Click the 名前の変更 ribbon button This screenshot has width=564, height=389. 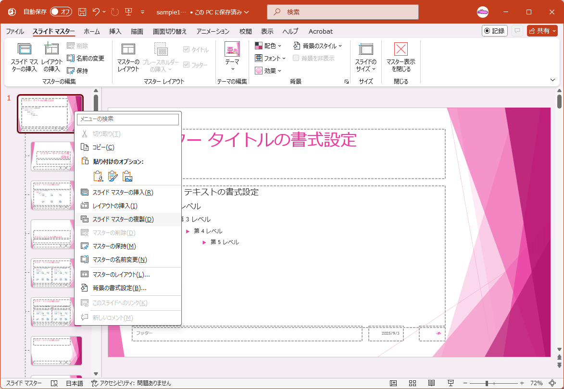[x=86, y=58]
